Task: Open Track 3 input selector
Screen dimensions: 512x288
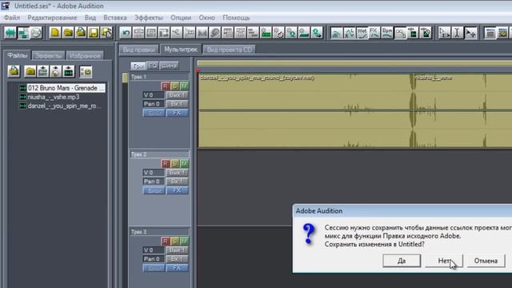Action: coord(178,259)
